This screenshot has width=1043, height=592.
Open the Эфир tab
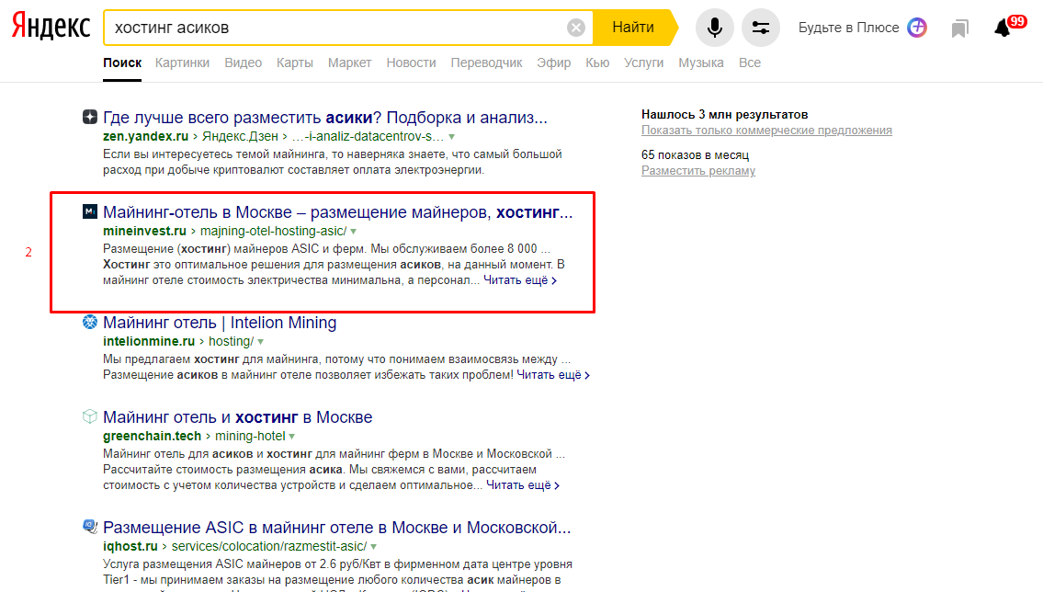point(553,63)
